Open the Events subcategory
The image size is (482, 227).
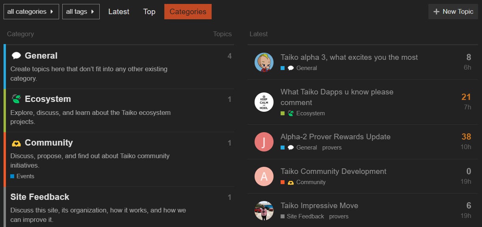25,176
